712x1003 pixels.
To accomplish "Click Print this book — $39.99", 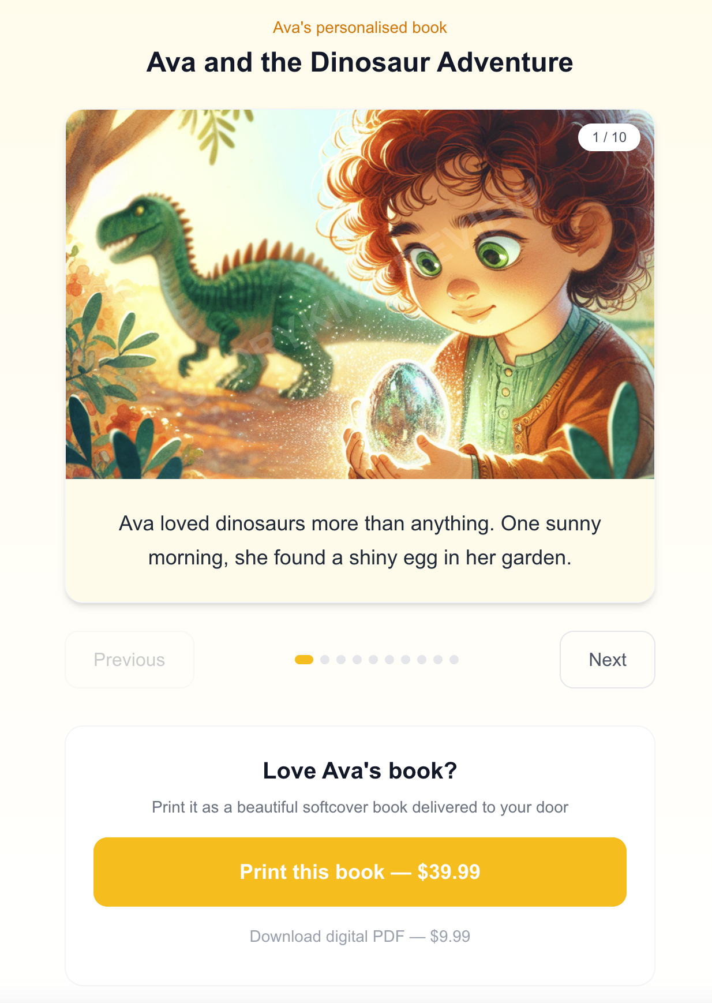I will coord(360,872).
